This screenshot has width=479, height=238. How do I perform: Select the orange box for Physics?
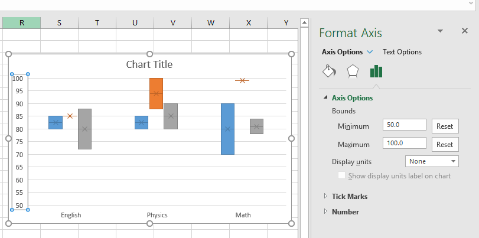[156, 93]
